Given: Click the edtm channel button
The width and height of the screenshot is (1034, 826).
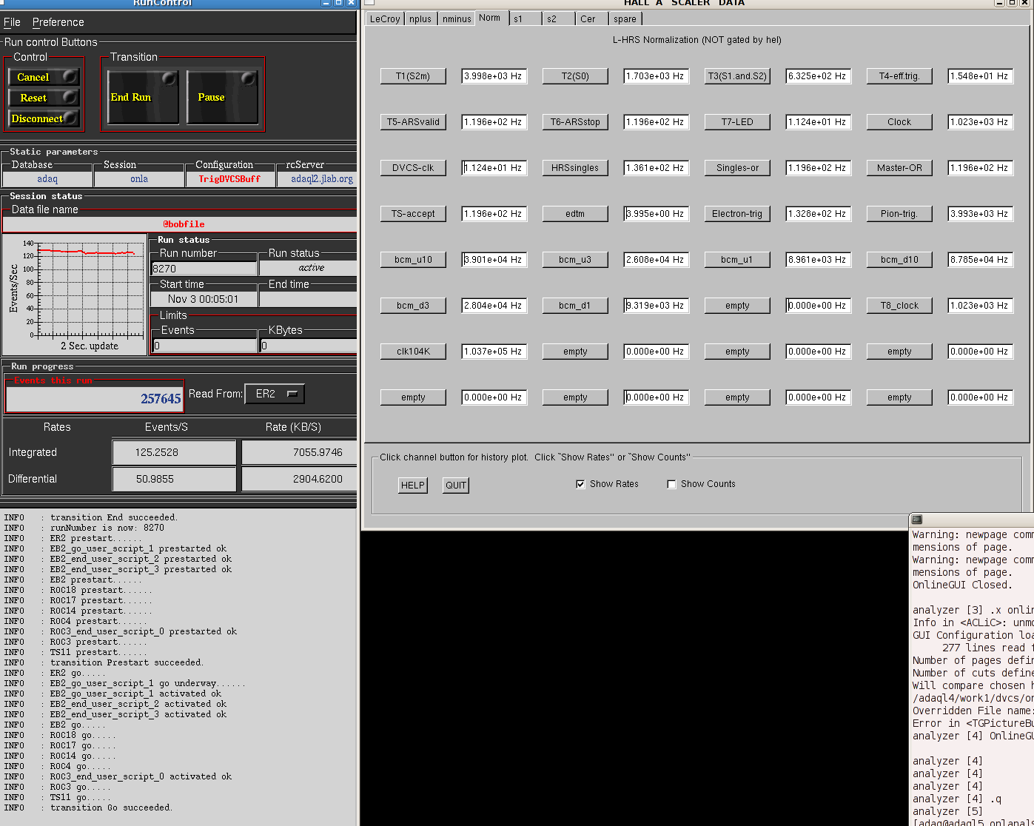Looking at the screenshot, I should [575, 214].
